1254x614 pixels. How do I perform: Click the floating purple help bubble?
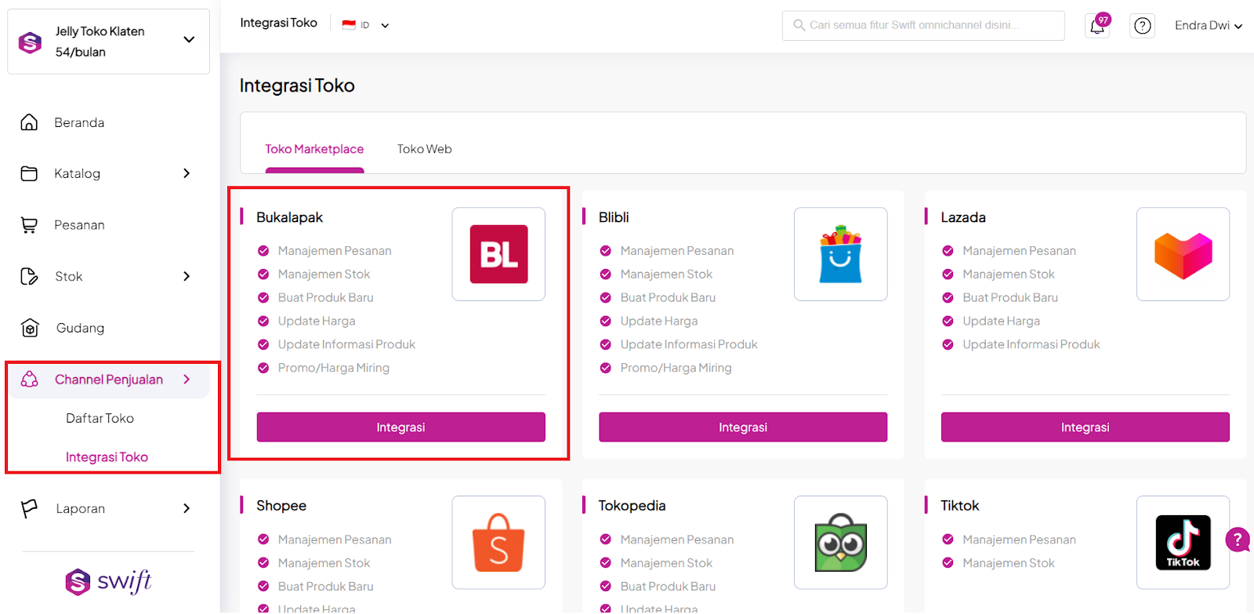pyautogui.click(x=1238, y=540)
